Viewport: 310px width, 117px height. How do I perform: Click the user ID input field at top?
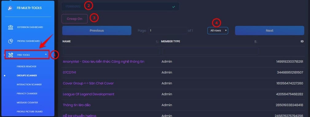click(x=120, y=6)
